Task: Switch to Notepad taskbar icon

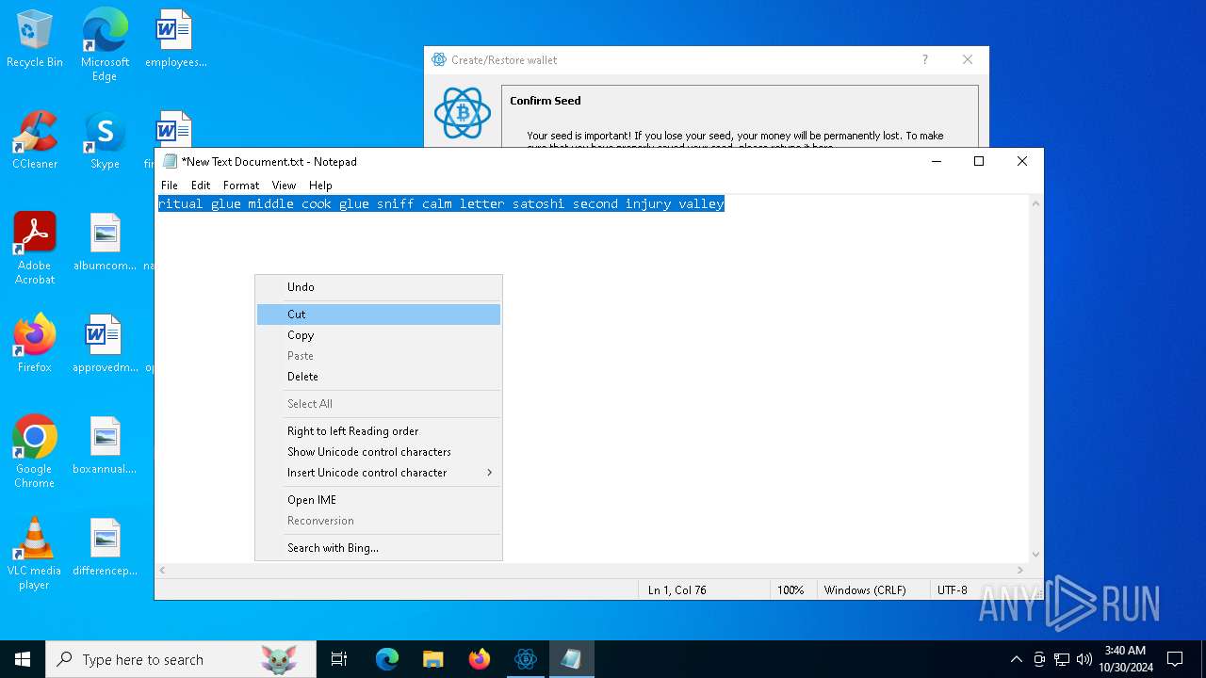Action: click(x=572, y=659)
